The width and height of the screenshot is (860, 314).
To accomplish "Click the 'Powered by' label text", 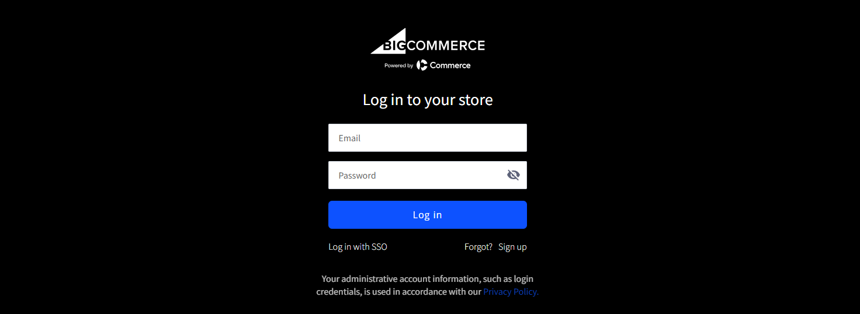I will pyautogui.click(x=398, y=66).
